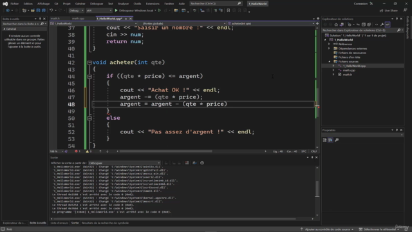Image resolution: width=412 pixels, height=232 pixels.
Task: Collapse the acheter function fold marker
Action: pyautogui.click(x=89, y=63)
